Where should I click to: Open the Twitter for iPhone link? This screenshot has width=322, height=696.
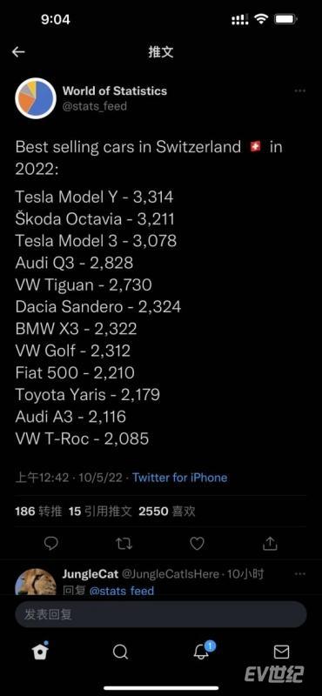[x=180, y=478]
